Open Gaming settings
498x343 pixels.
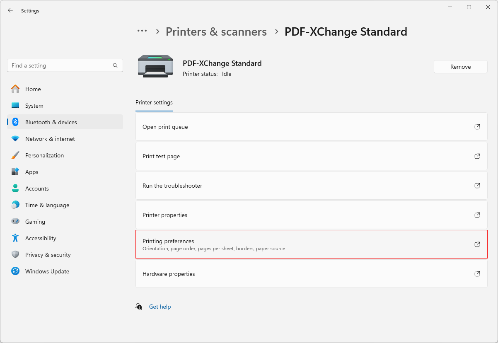(65, 222)
